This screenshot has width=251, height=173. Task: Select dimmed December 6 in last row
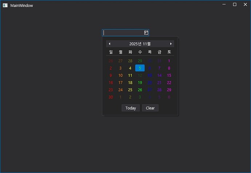169,97
